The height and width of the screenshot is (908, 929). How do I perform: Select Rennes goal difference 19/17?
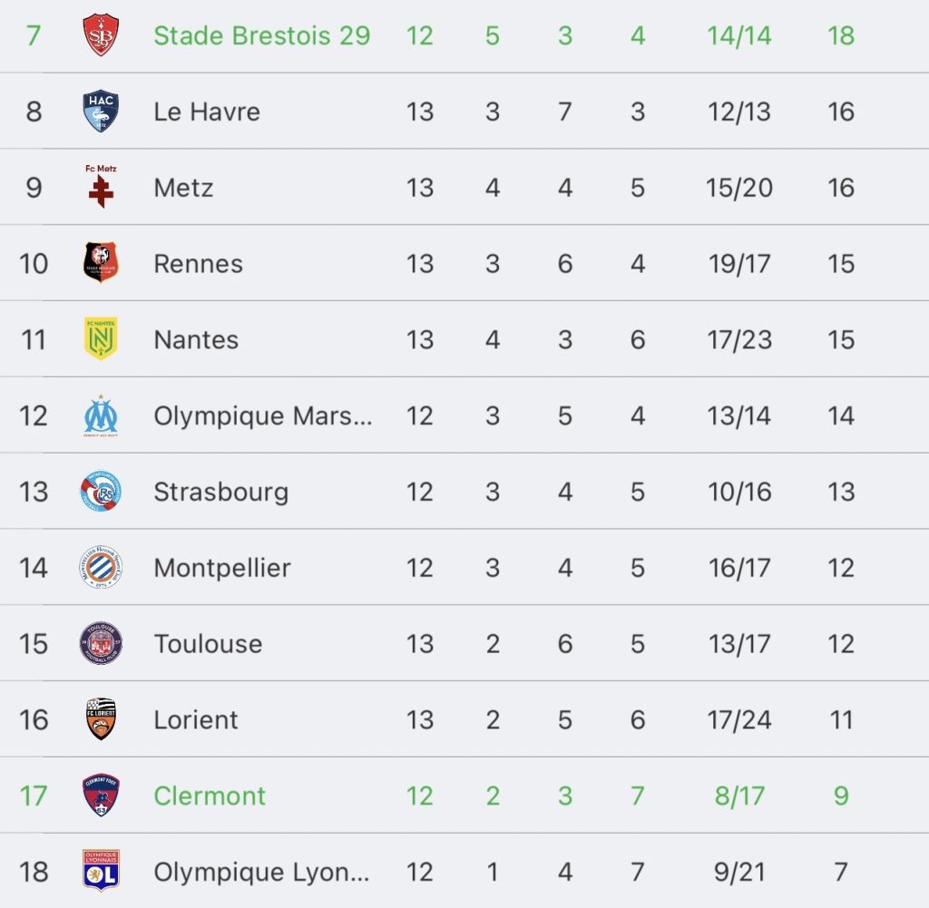click(739, 264)
